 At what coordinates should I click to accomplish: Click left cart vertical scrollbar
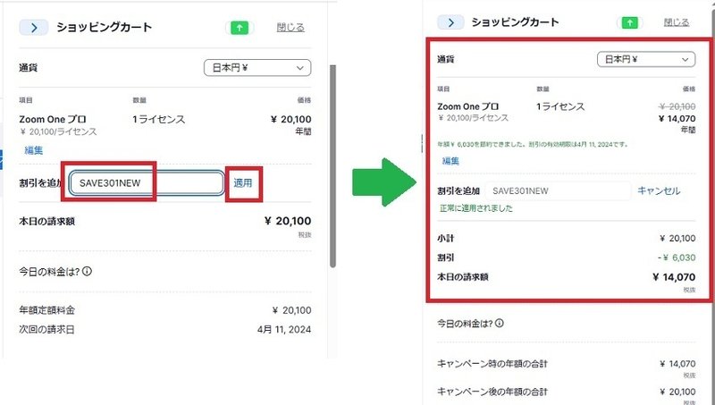332,166
